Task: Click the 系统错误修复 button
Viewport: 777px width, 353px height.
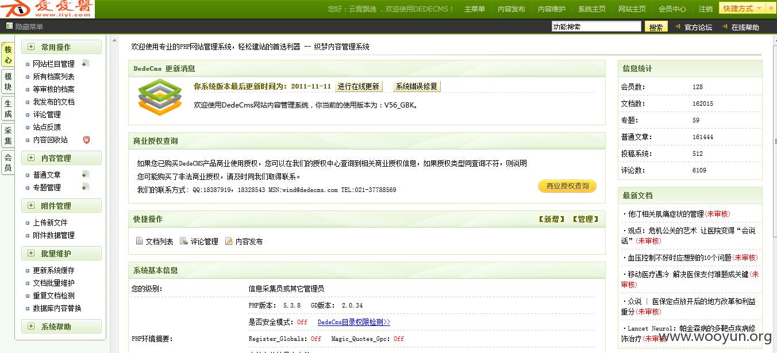Action: [x=417, y=86]
